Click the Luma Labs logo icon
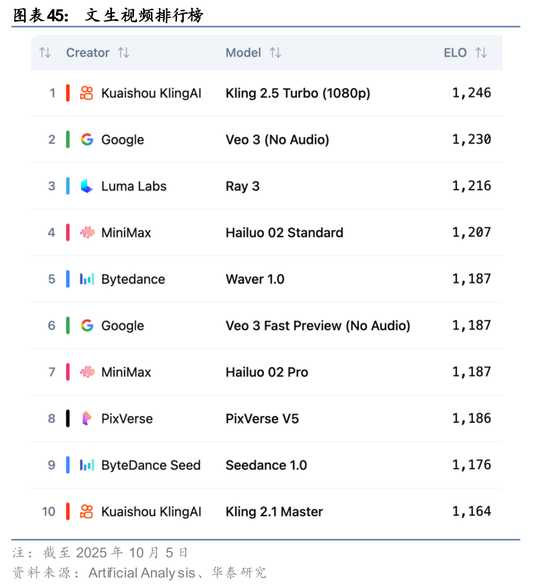The height and width of the screenshot is (585, 538). coord(87,186)
